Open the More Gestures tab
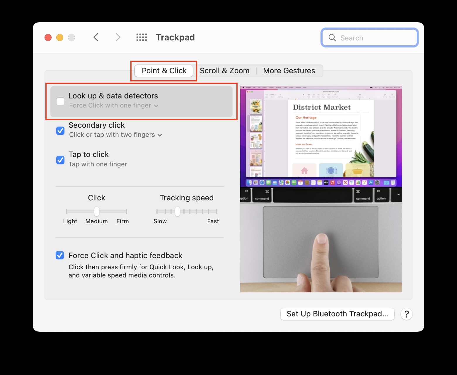Image resolution: width=457 pixels, height=375 pixels. 289,71
